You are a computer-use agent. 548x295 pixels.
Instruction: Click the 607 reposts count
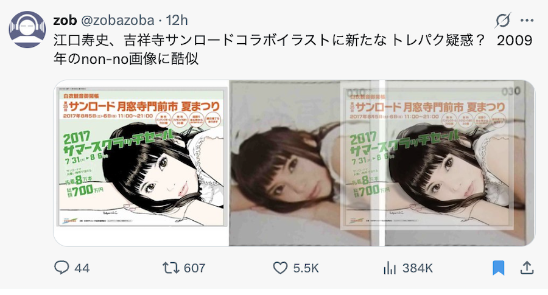pyautogui.click(x=194, y=268)
